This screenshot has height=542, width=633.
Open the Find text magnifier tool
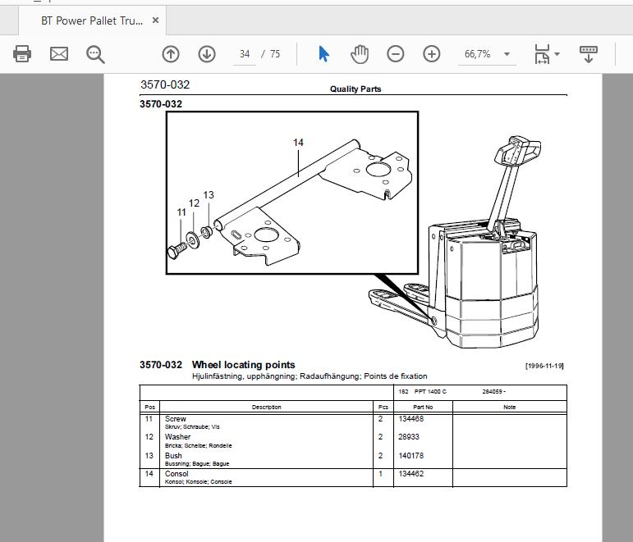95,54
